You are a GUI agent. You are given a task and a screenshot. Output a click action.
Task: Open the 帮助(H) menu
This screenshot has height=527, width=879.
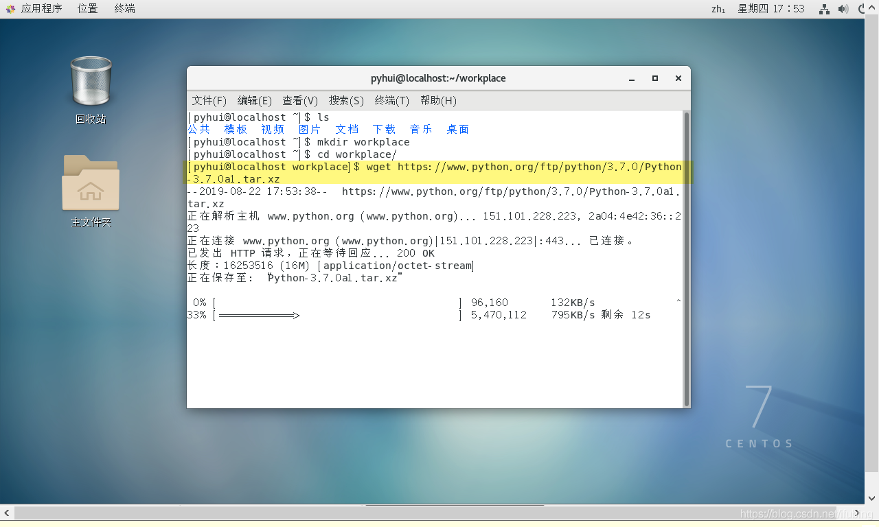click(x=437, y=100)
